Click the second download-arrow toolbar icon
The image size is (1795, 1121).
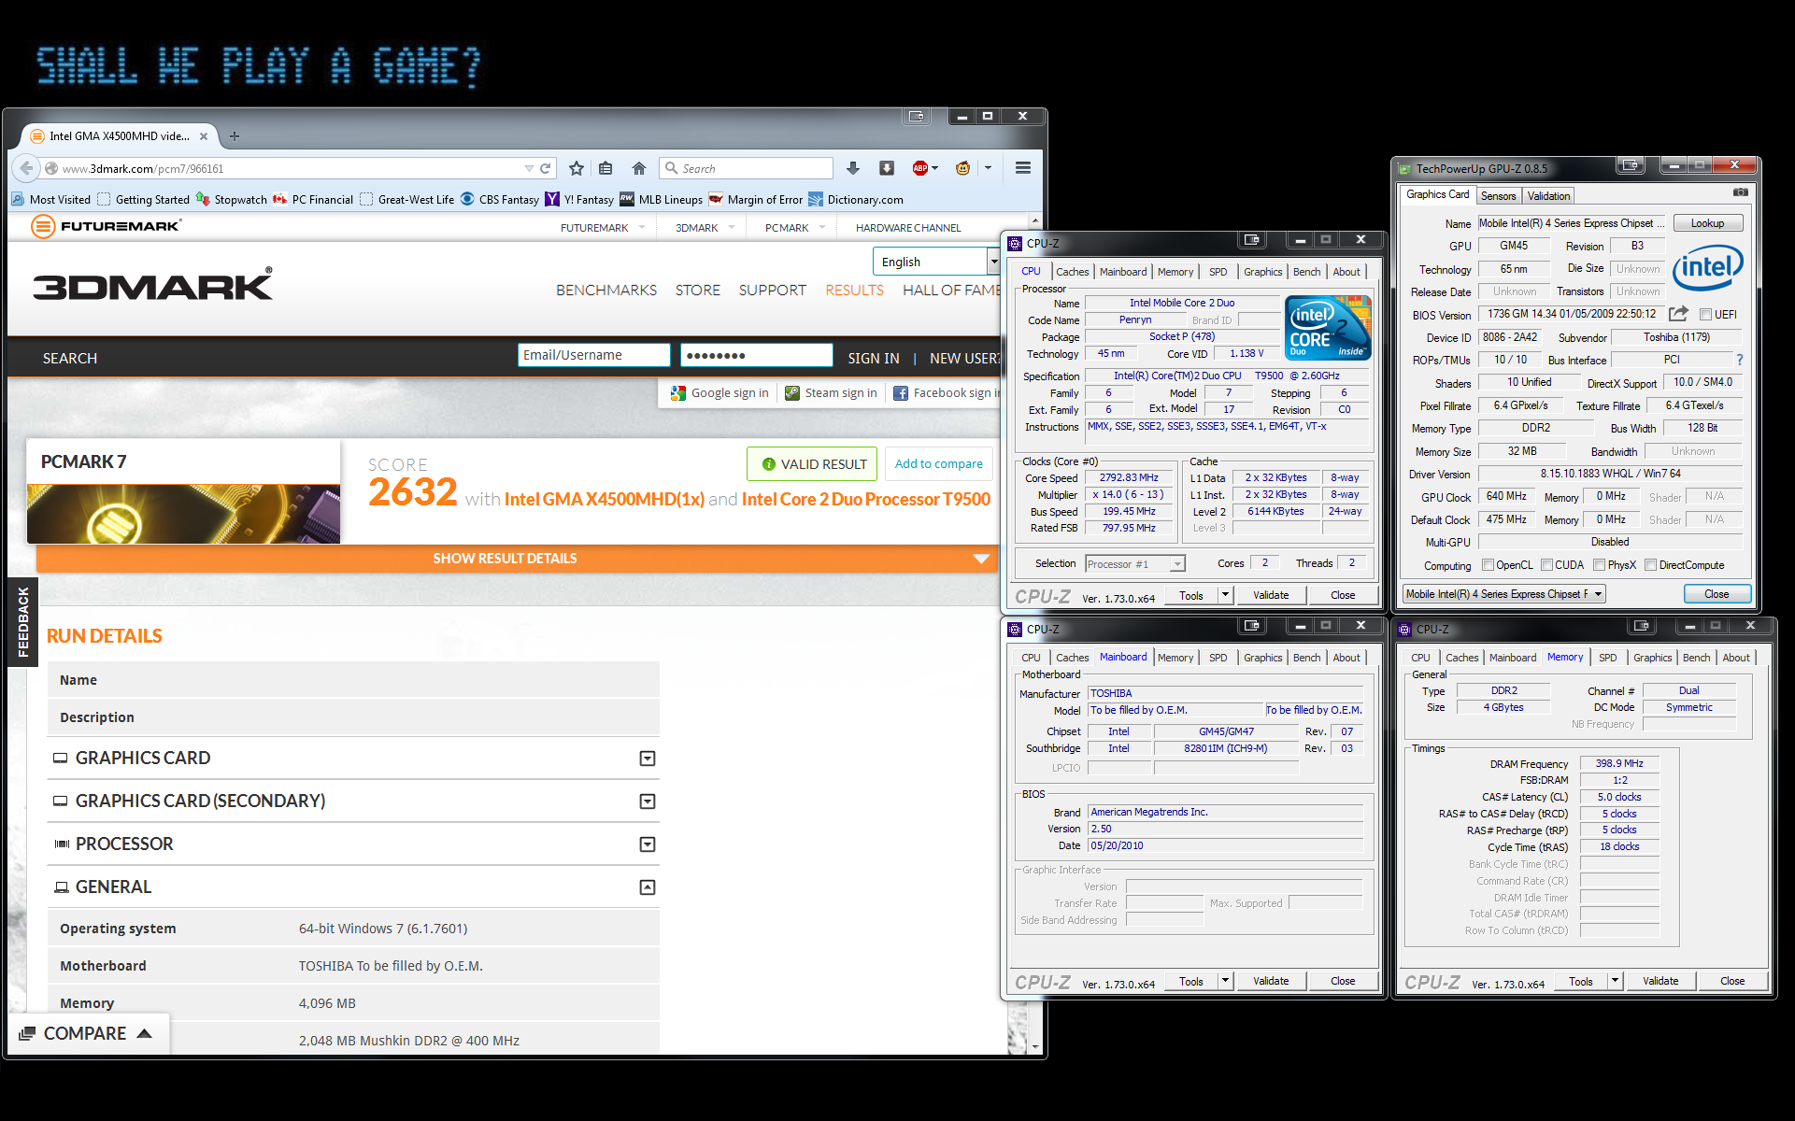click(x=887, y=168)
